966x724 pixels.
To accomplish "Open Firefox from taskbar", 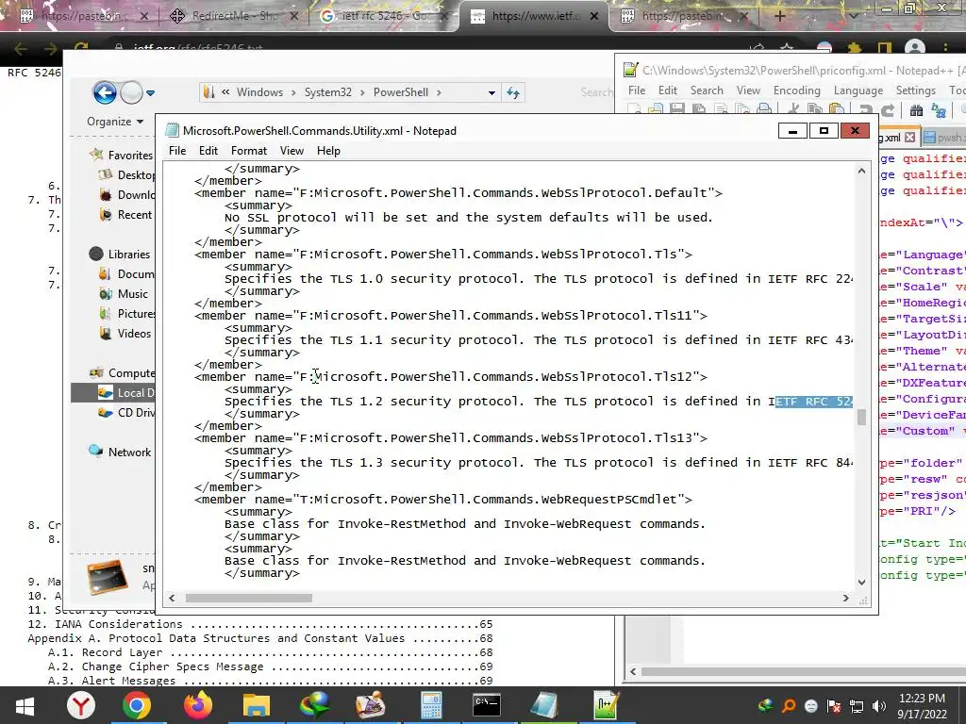I will point(196,705).
